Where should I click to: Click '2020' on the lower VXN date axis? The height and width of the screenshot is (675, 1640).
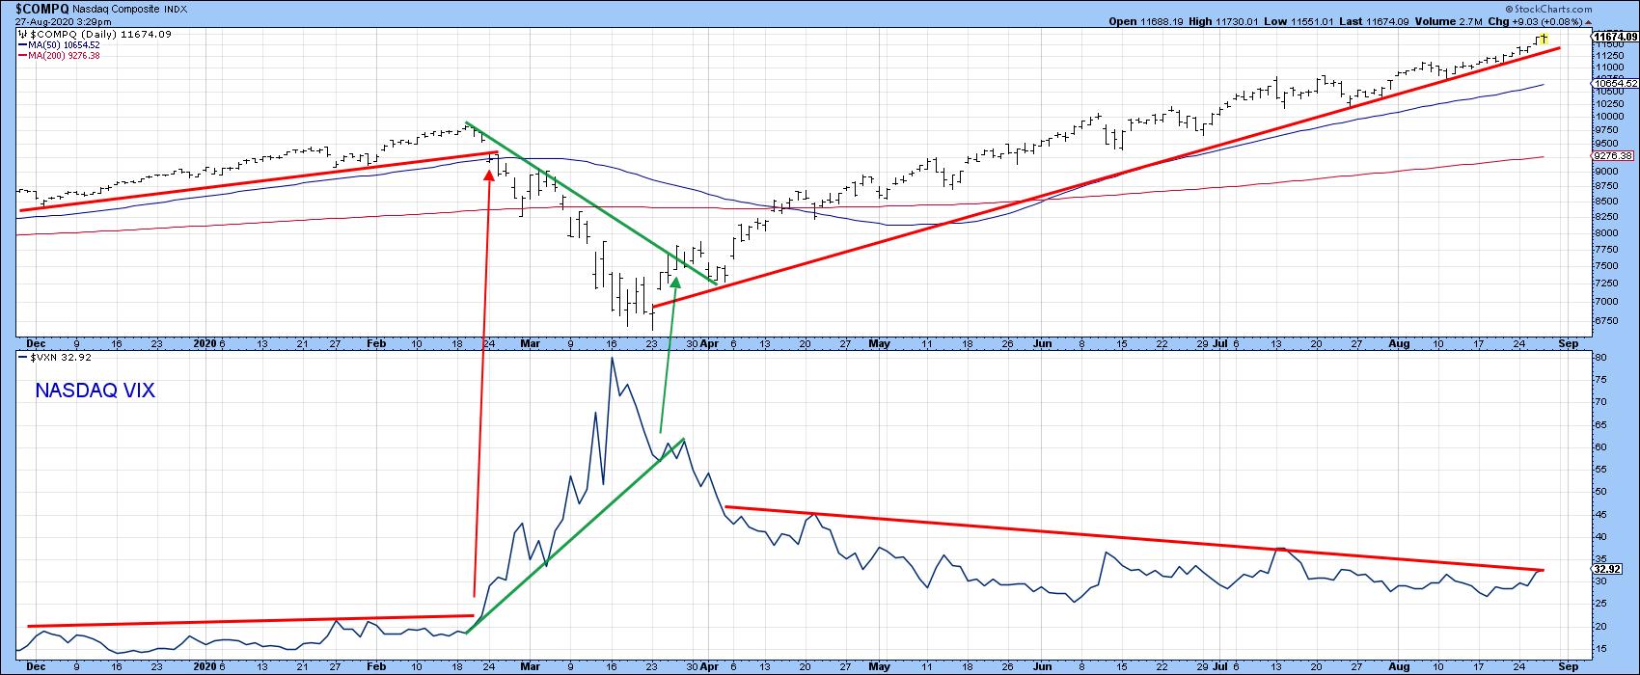pos(205,665)
